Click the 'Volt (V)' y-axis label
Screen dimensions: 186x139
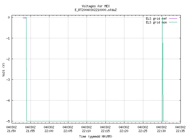click(3, 69)
